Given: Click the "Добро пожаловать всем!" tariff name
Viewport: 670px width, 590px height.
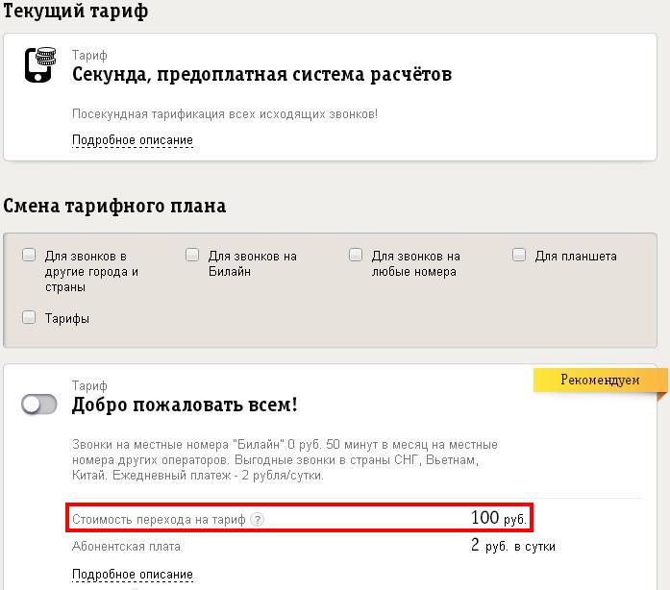Looking at the screenshot, I should coord(185,405).
